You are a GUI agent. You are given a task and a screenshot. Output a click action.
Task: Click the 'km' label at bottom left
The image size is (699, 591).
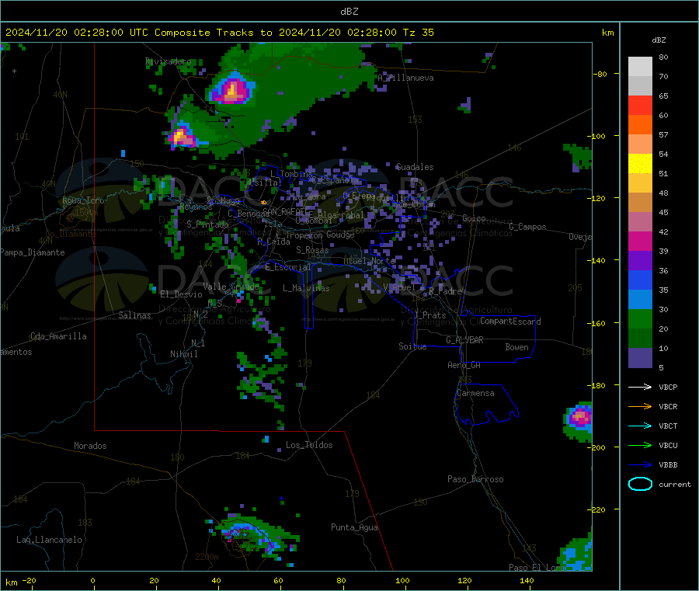tap(11, 582)
